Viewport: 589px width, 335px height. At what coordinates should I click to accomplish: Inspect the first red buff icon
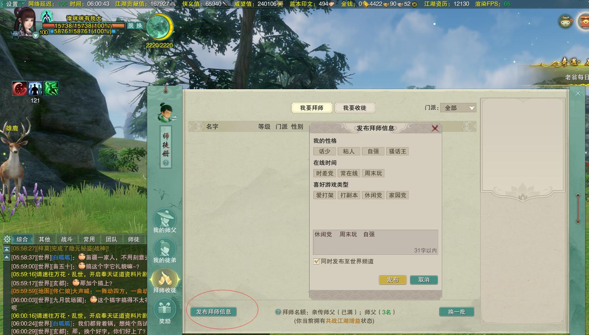20,89
